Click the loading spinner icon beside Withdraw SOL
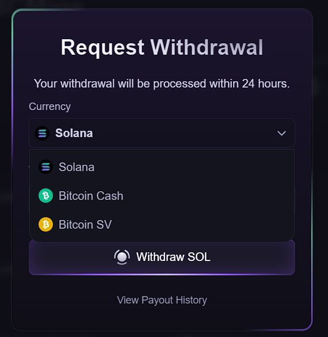Screen dimensions: 328x337 click(x=122, y=257)
